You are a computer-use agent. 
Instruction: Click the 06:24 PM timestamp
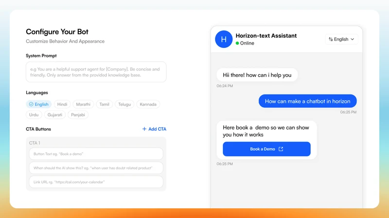[225, 86]
